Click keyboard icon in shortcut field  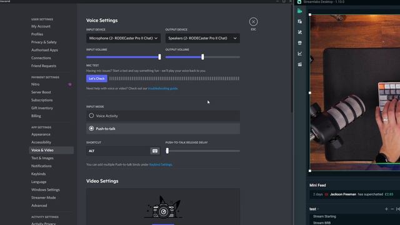pyautogui.click(x=155, y=151)
